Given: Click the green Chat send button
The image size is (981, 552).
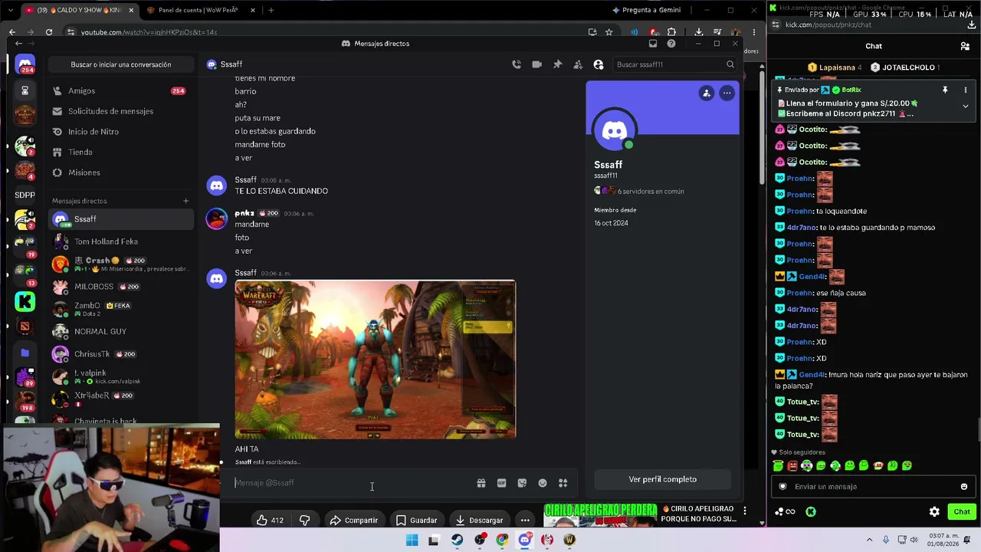Looking at the screenshot, I should (961, 511).
